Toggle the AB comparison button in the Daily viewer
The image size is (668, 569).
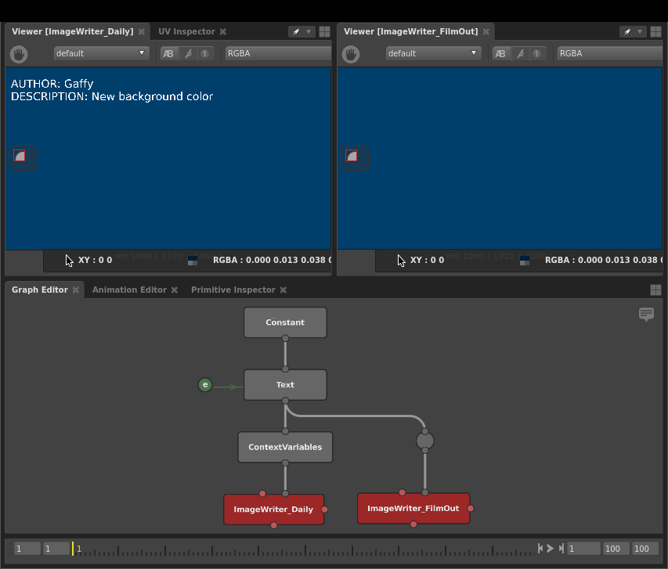pos(168,54)
